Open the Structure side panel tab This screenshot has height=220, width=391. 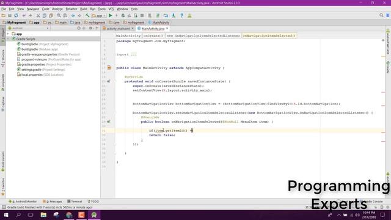3,58
